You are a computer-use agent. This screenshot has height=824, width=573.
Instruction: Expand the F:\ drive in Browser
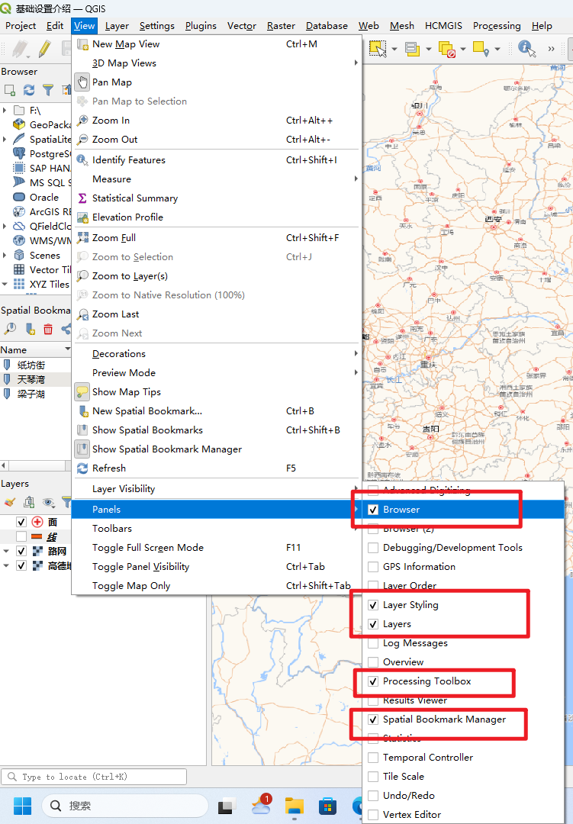click(x=5, y=111)
